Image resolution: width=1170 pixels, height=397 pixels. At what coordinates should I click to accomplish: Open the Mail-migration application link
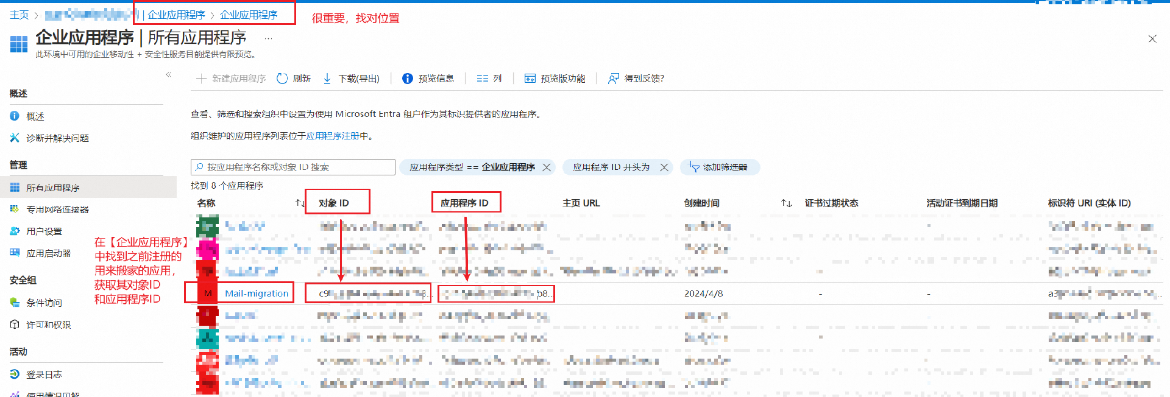tap(257, 293)
